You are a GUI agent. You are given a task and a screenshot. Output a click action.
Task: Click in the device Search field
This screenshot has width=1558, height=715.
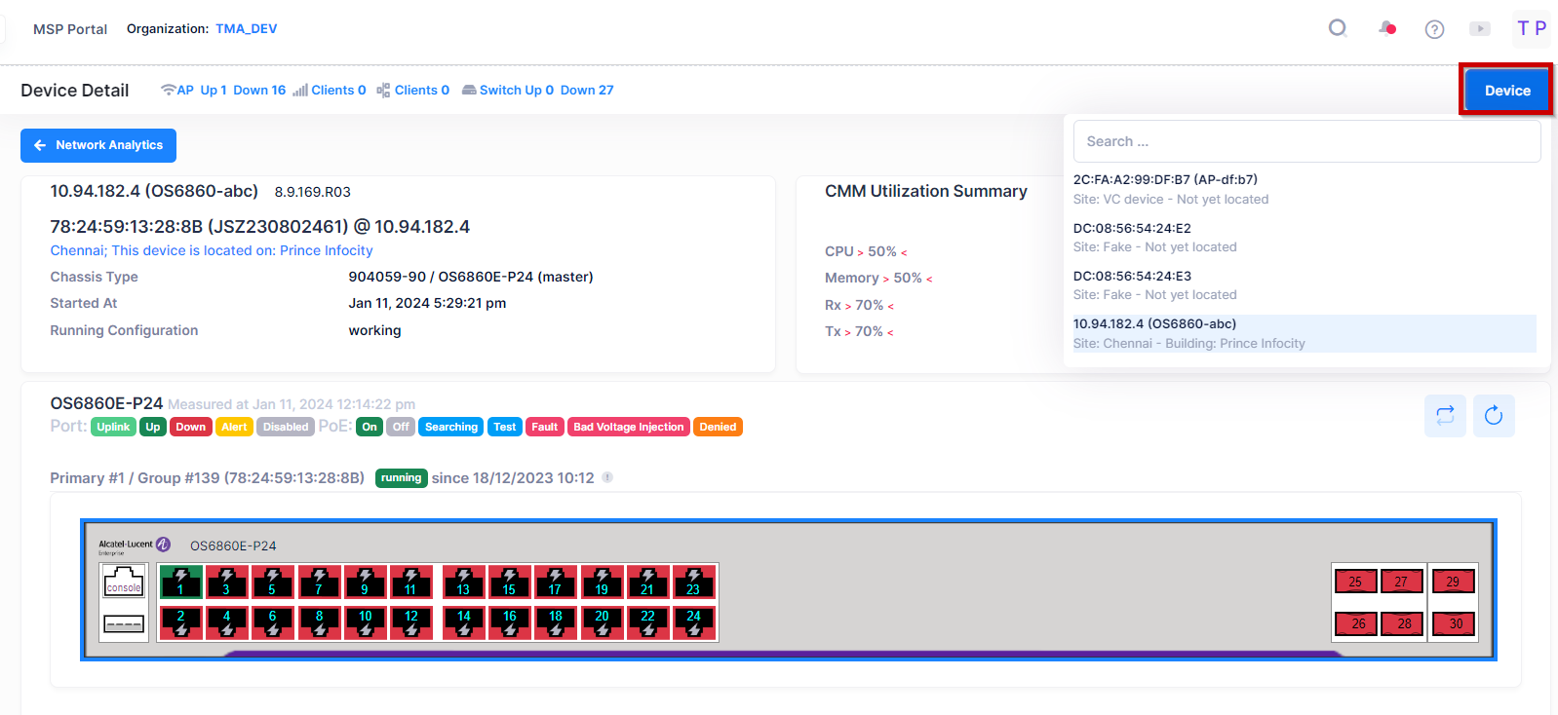pos(1306,141)
